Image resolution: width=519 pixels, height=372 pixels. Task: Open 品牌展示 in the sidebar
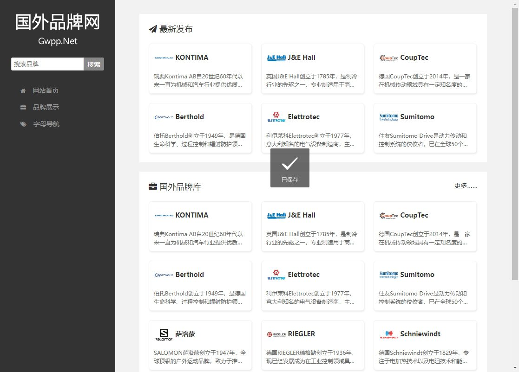click(46, 107)
